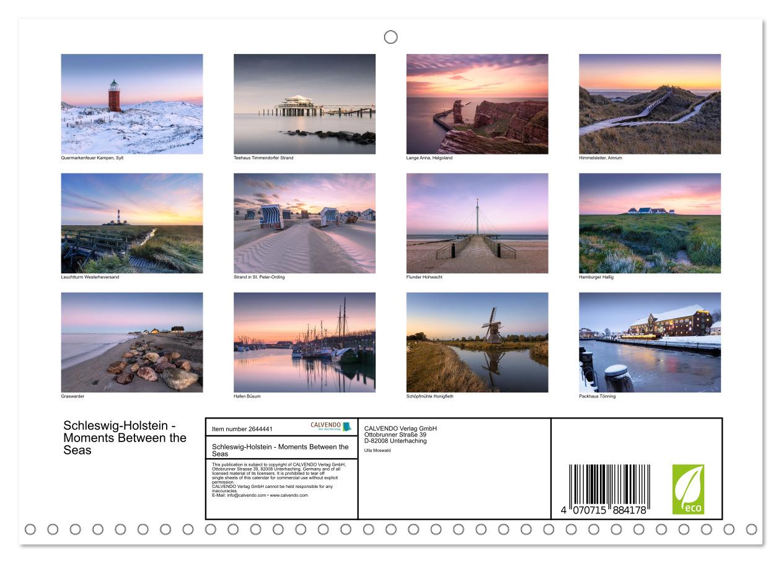Open the Leuchtturm Westerheversand photo
This screenshot has height=563, width=781.
(132, 223)
